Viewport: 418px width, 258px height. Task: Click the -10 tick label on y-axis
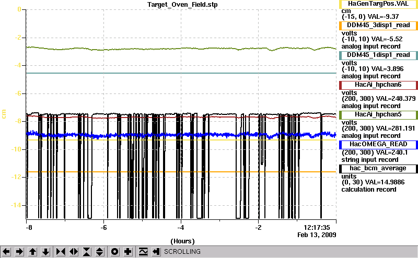[x=16, y=149]
